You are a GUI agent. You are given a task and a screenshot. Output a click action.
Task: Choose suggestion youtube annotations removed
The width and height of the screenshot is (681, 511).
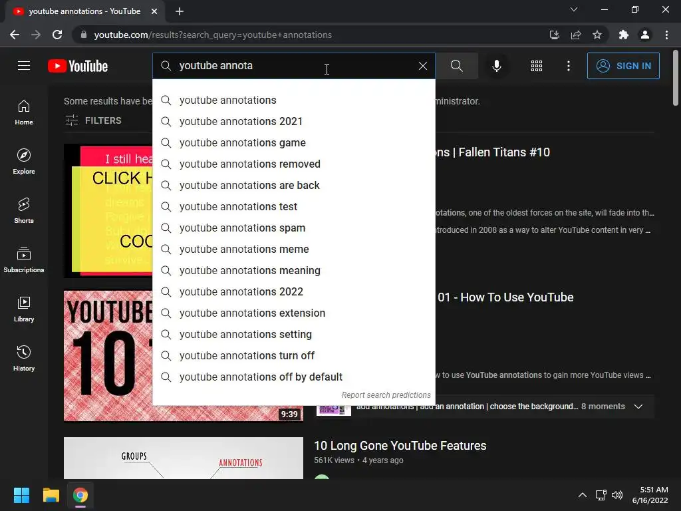[x=293, y=164]
